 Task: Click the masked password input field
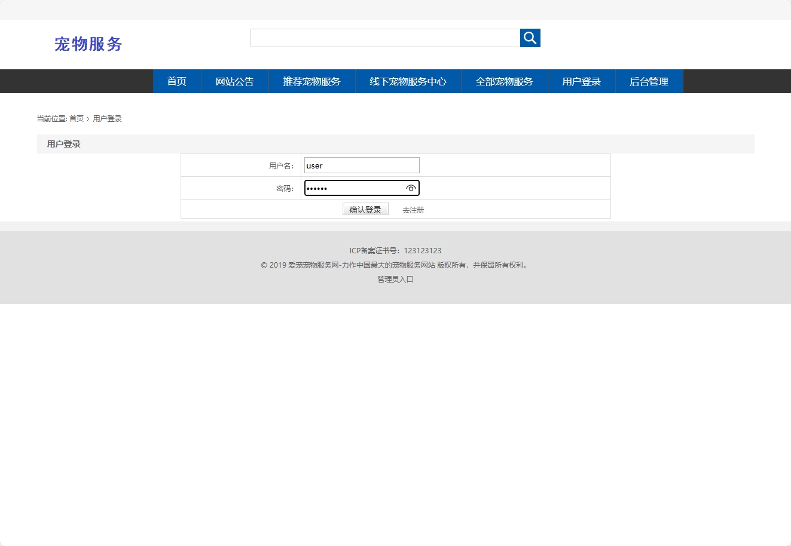click(353, 188)
